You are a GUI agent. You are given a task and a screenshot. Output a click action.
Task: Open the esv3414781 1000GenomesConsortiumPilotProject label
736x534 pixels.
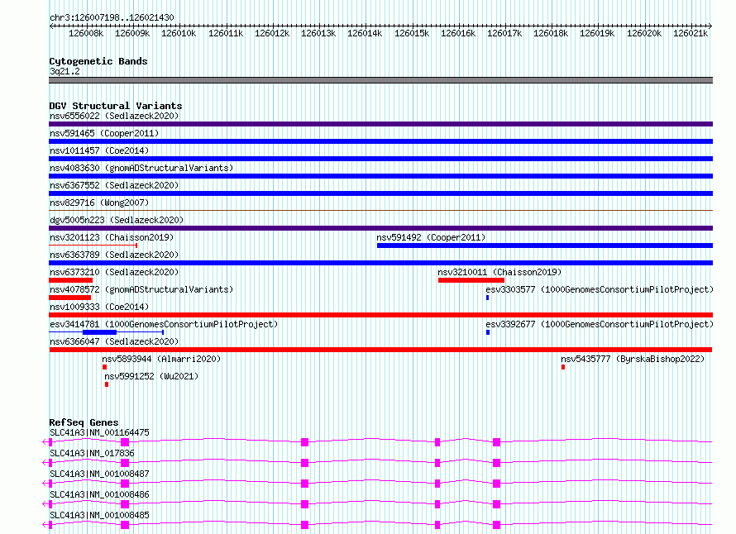(x=164, y=324)
